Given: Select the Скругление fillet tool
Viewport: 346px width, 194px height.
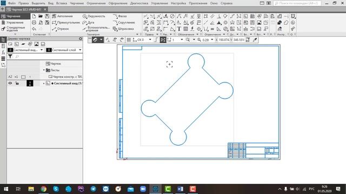Looking at the screenshot, I should (x=124, y=23).
